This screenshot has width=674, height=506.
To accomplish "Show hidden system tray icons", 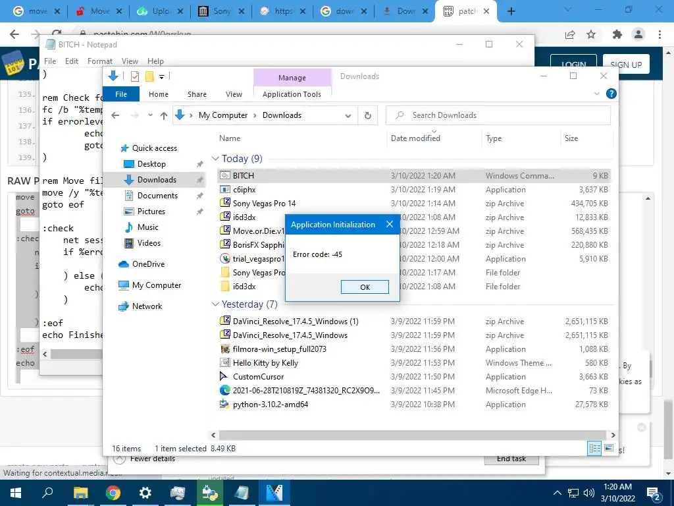I will tap(557, 493).
